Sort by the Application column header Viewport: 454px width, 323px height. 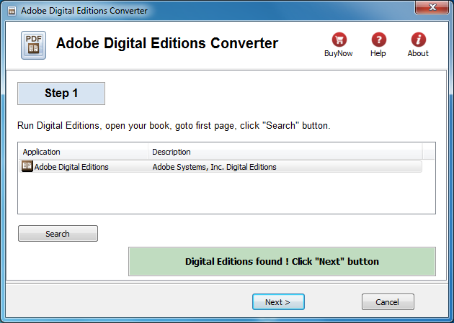click(84, 152)
